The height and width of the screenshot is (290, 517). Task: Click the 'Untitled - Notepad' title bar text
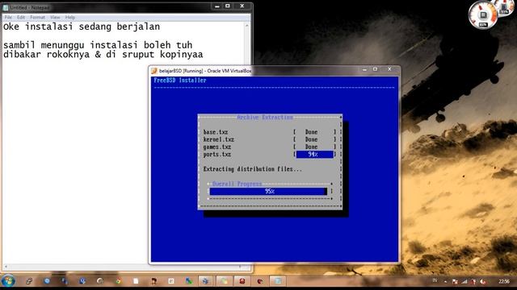30,7
